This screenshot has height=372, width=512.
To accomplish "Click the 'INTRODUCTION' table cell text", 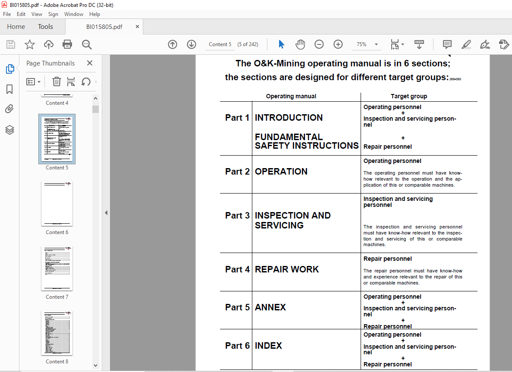I will [289, 118].
